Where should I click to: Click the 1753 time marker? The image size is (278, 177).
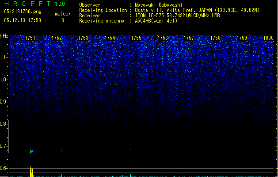point(83,38)
